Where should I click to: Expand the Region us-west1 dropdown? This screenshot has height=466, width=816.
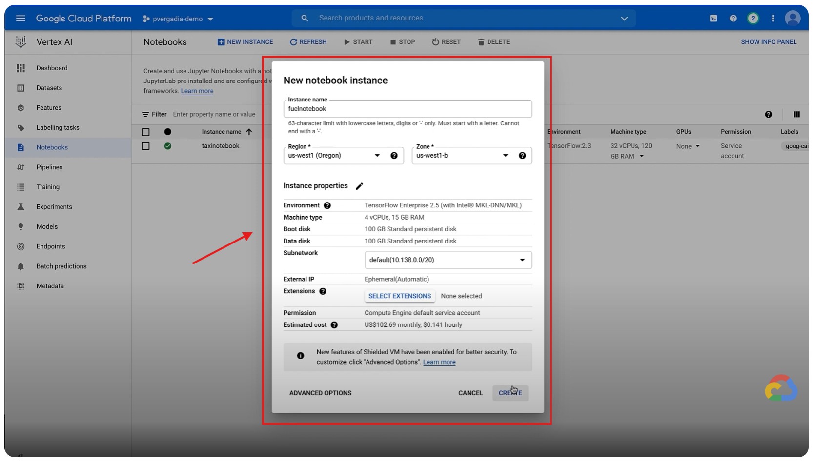pos(377,156)
